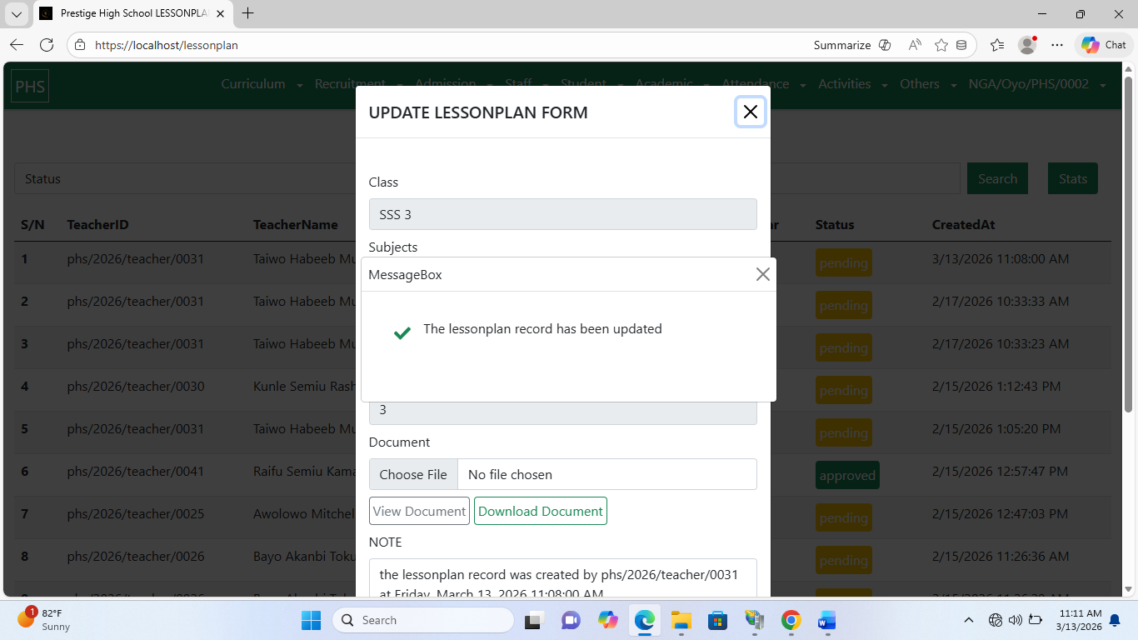The image size is (1138, 640).
Task: Expand the Curriculum dropdown menu
Action: point(261,84)
